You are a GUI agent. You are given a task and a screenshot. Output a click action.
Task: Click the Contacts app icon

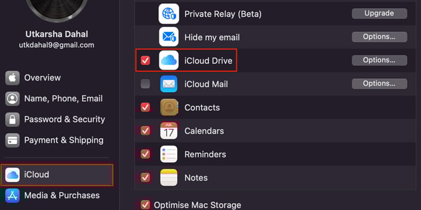169,107
